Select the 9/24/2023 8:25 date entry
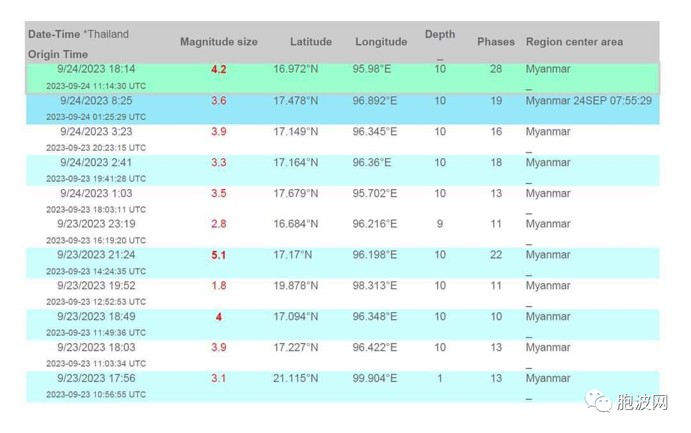691x433 pixels. pos(96,101)
